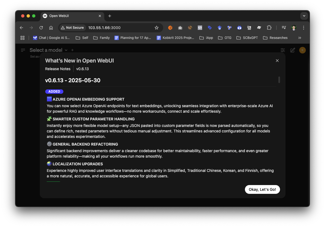Open the Chrome three-dot menu

tap(303, 28)
